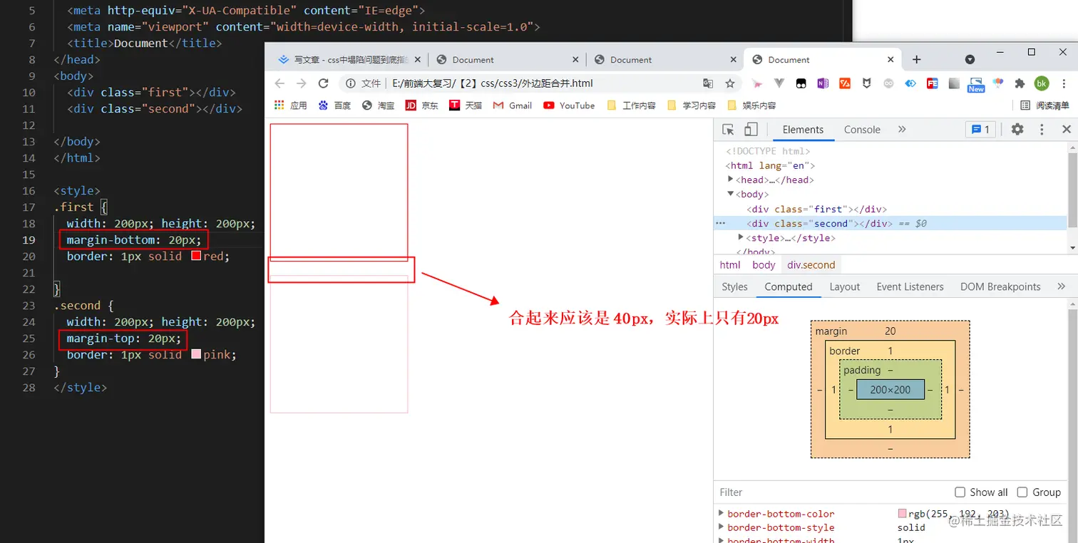Switch to the Console panel tab
The image size is (1078, 543).
[x=862, y=130]
